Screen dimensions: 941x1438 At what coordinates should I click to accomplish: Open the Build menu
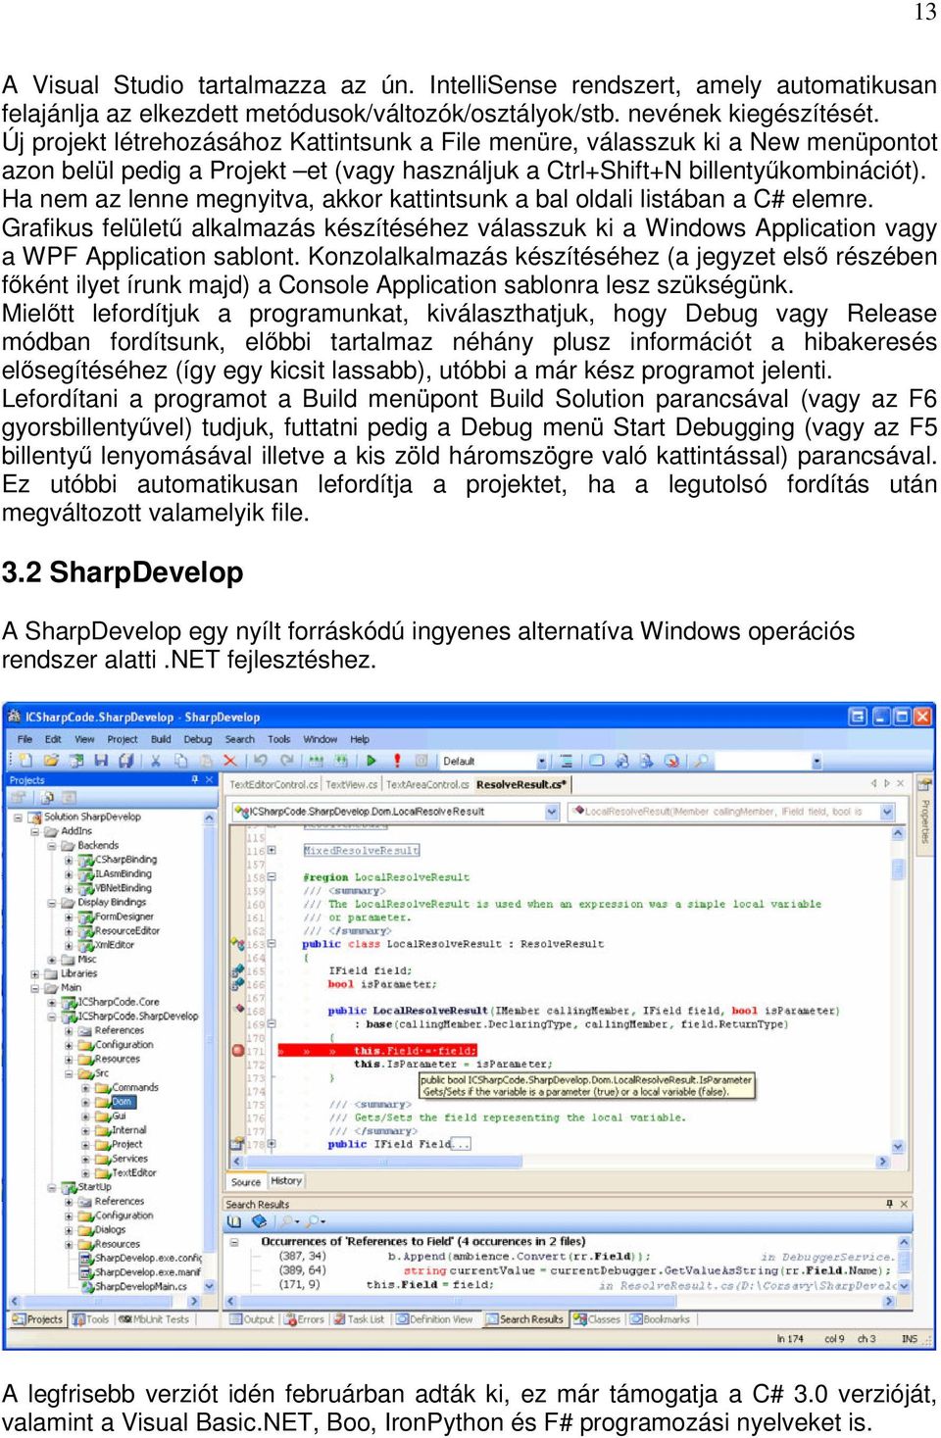click(161, 740)
